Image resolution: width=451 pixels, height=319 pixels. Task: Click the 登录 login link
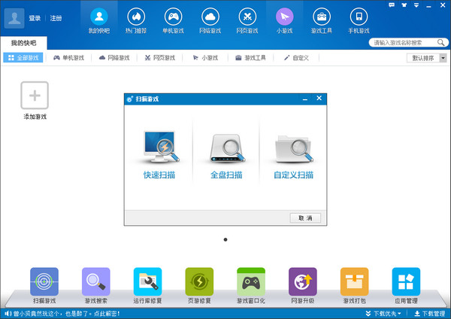(35, 17)
